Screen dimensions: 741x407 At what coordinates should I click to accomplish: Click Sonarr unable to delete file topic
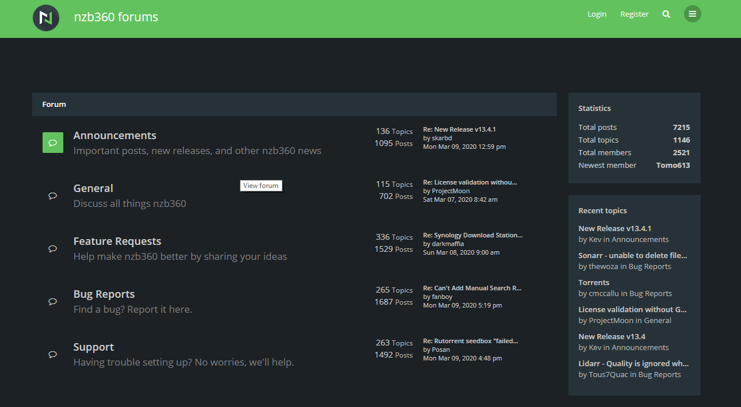[632, 255]
